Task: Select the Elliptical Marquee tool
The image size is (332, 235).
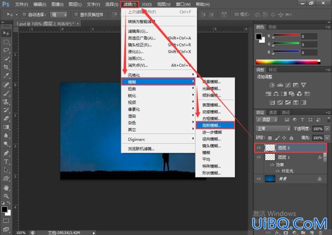Action: point(6,42)
